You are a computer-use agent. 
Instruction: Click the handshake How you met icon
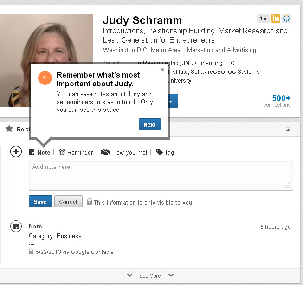coord(105,152)
